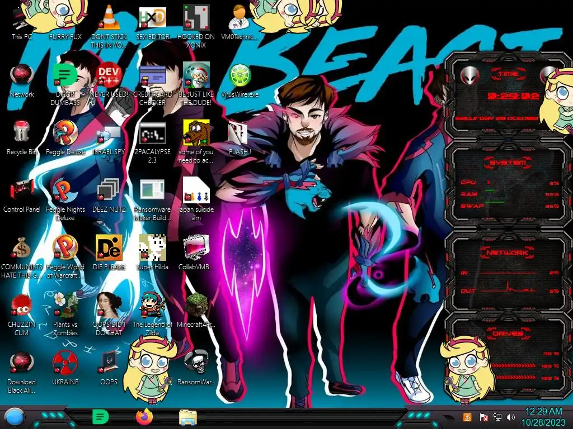This screenshot has height=429, width=573.
Task: Open File Explorer from the taskbar
Action: tap(188, 418)
